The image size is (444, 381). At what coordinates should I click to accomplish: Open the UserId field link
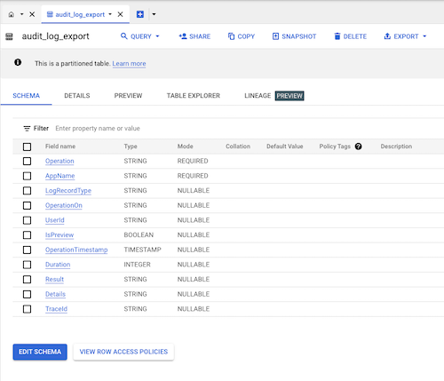pos(55,220)
